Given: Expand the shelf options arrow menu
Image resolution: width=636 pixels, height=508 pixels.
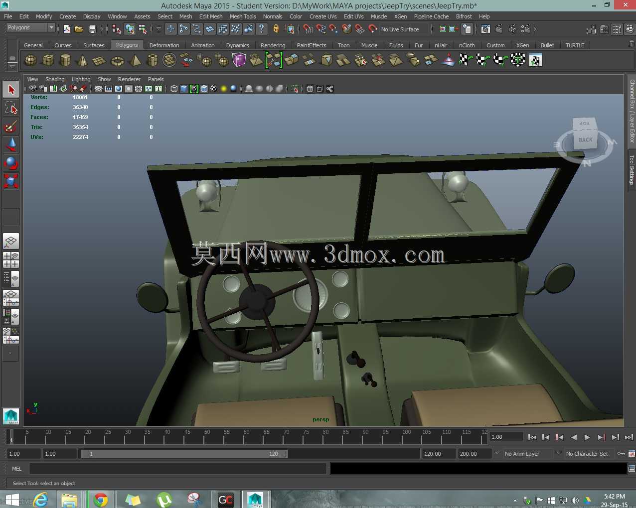Looking at the screenshot, I should [12, 66].
